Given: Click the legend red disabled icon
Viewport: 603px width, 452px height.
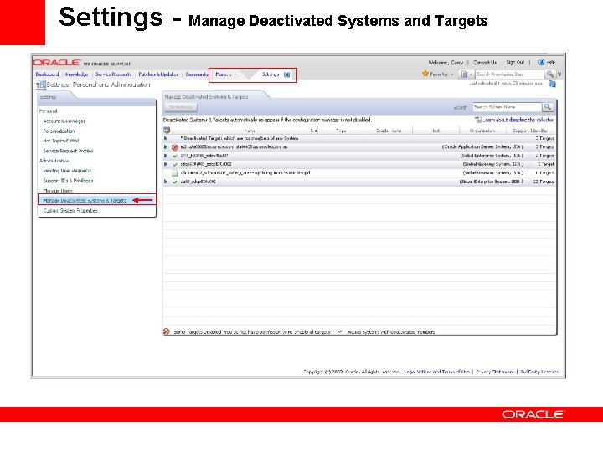Looking at the screenshot, I should coord(167,331).
